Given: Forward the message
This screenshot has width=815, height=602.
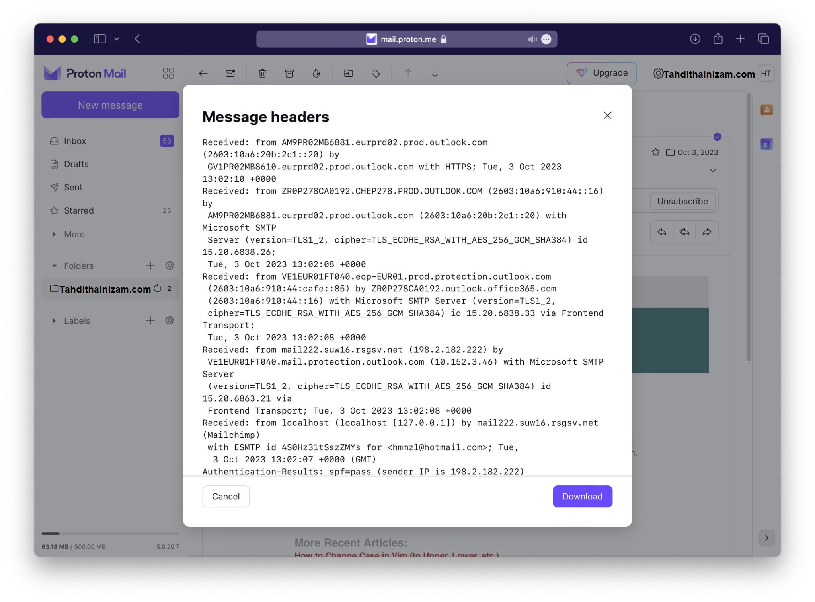Looking at the screenshot, I should 707,232.
